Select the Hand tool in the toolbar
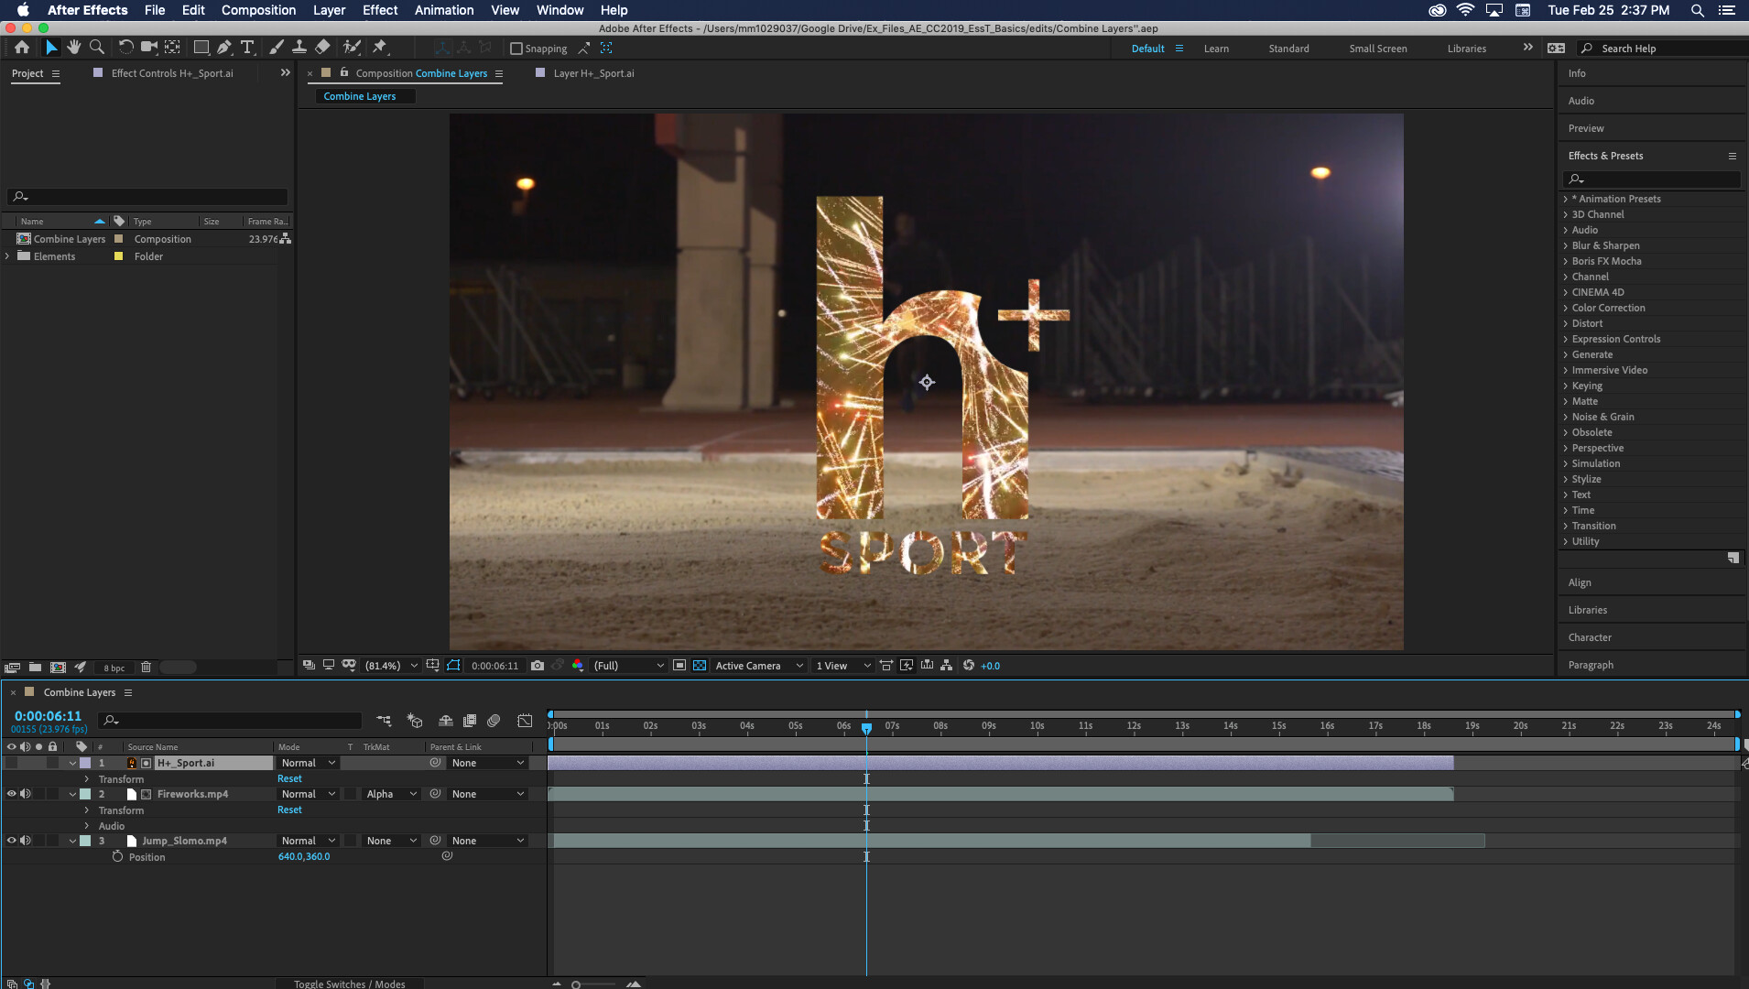Image resolution: width=1749 pixels, height=989 pixels. 73,47
